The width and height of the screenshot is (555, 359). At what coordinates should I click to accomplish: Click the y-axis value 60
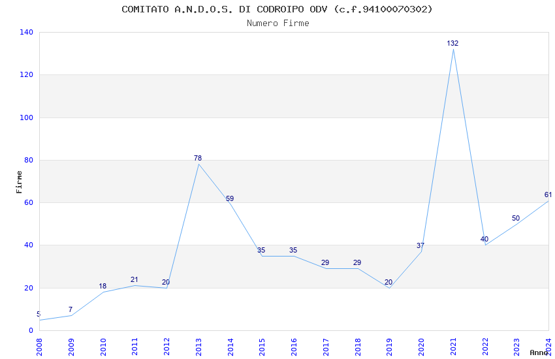point(29,202)
